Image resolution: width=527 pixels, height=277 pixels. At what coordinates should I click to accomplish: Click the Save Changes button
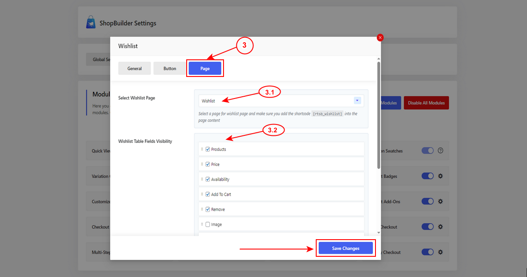pyautogui.click(x=346, y=248)
